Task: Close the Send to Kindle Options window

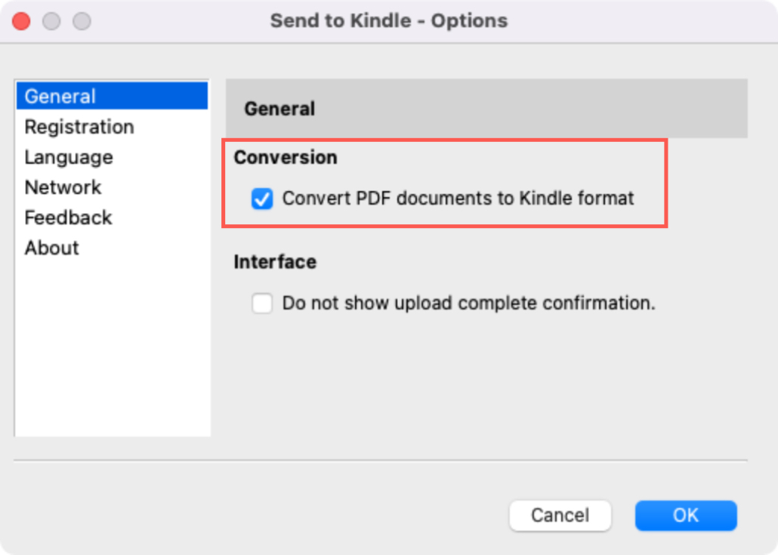Action: [x=21, y=21]
